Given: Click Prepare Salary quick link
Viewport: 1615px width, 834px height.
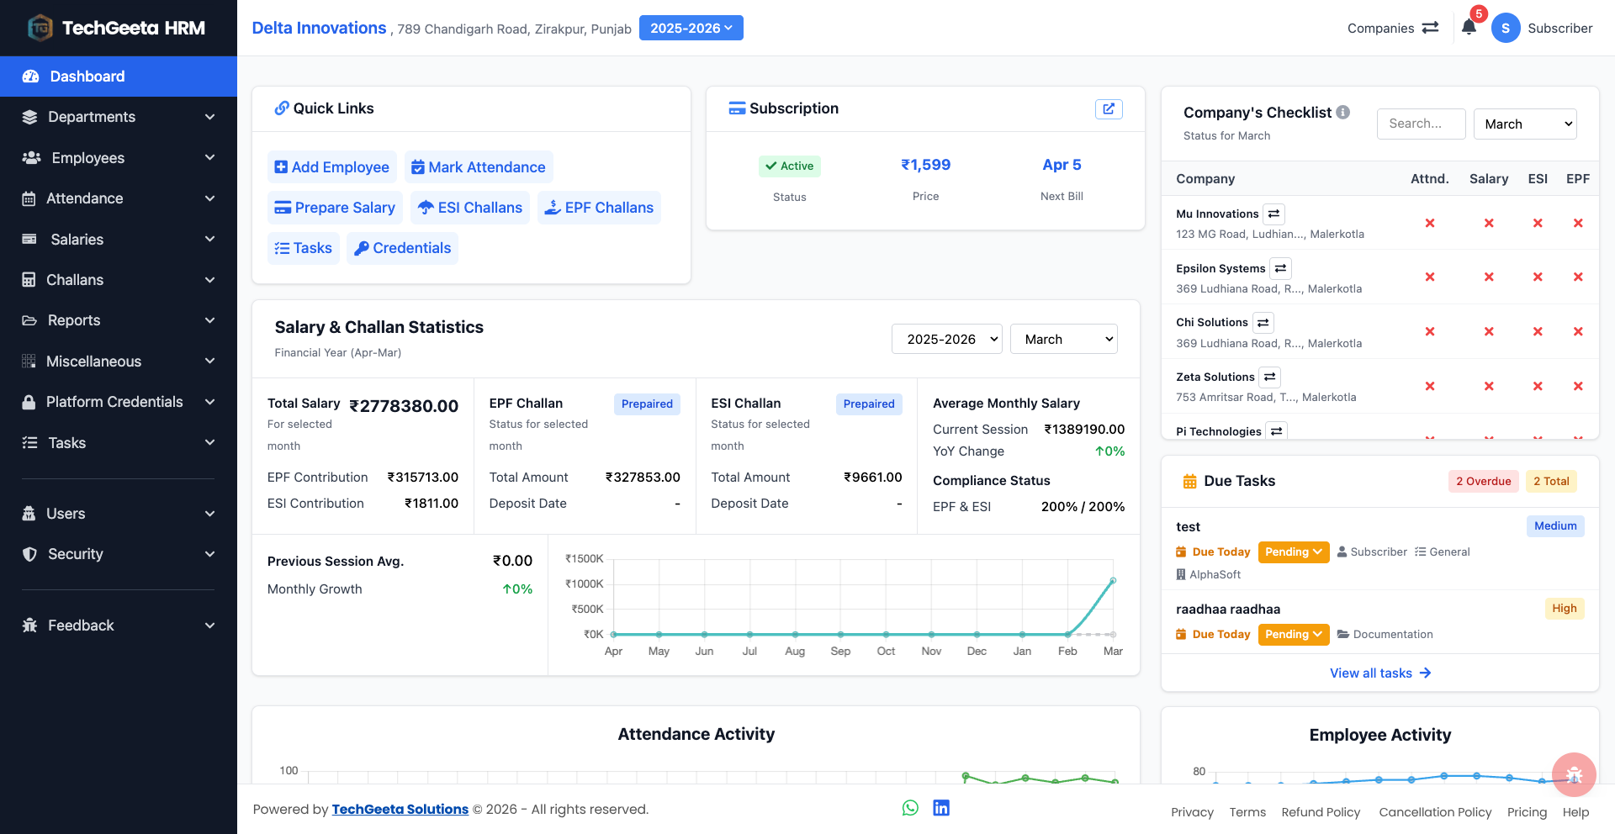Looking at the screenshot, I should click(x=335, y=208).
